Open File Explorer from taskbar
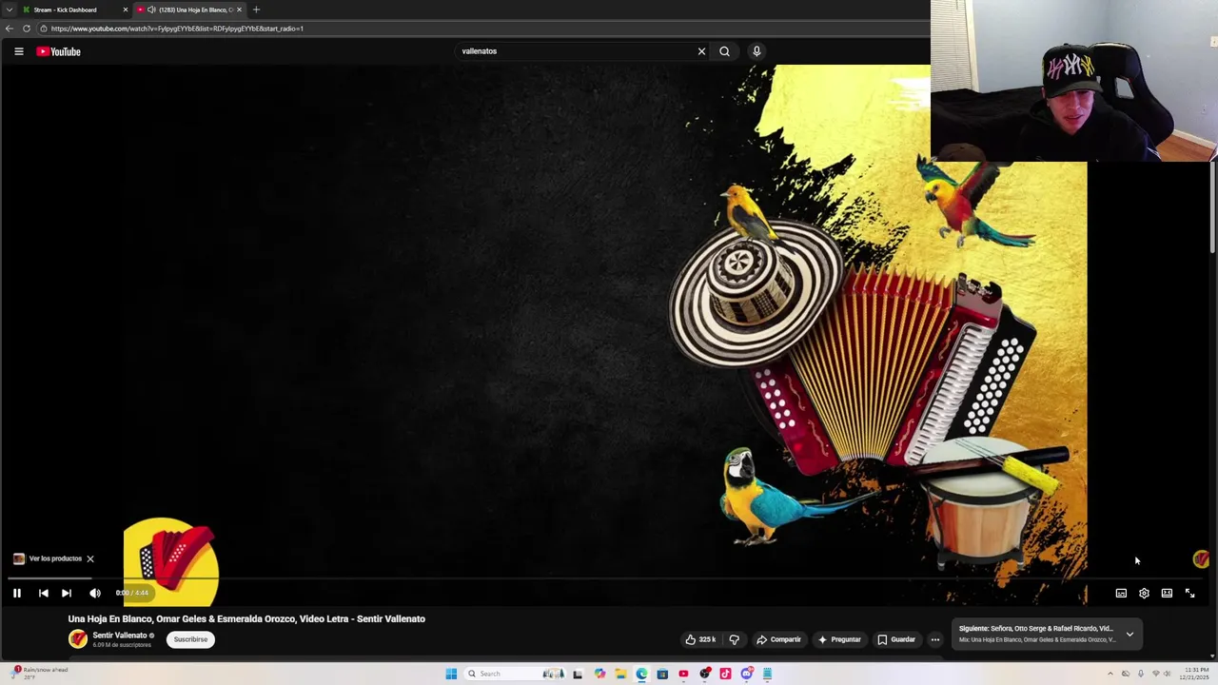 (620, 674)
